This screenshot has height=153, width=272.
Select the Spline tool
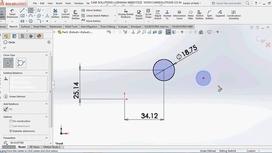(x=39, y=10)
